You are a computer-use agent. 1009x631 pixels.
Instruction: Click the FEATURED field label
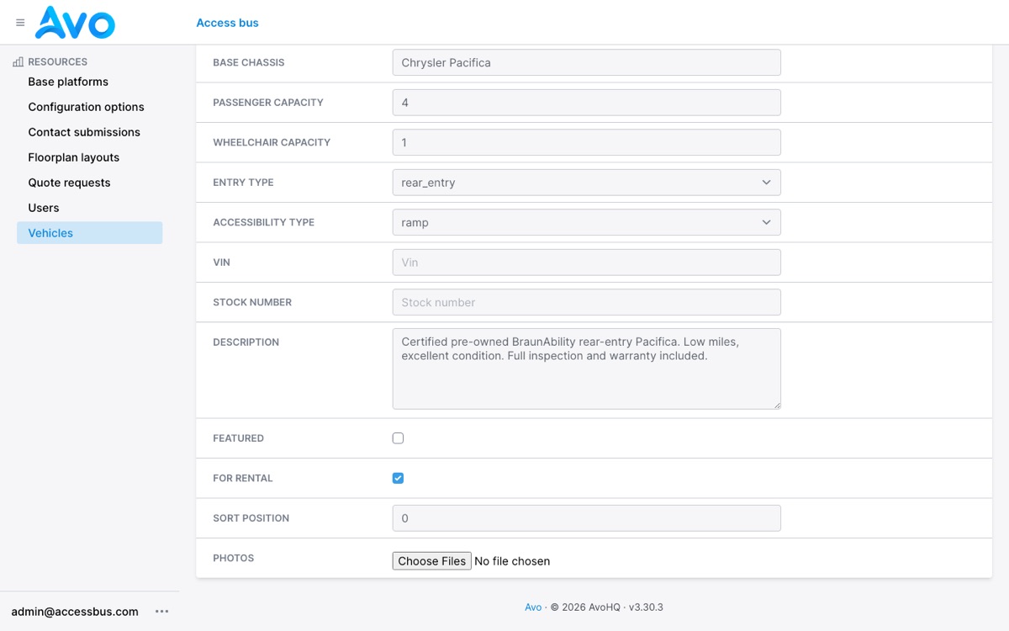click(x=238, y=438)
